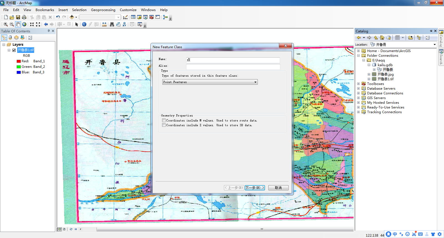Screen dimensions: 444x238
Task: Open the Point Features type dropdown
Action: (x=210, y=82)
